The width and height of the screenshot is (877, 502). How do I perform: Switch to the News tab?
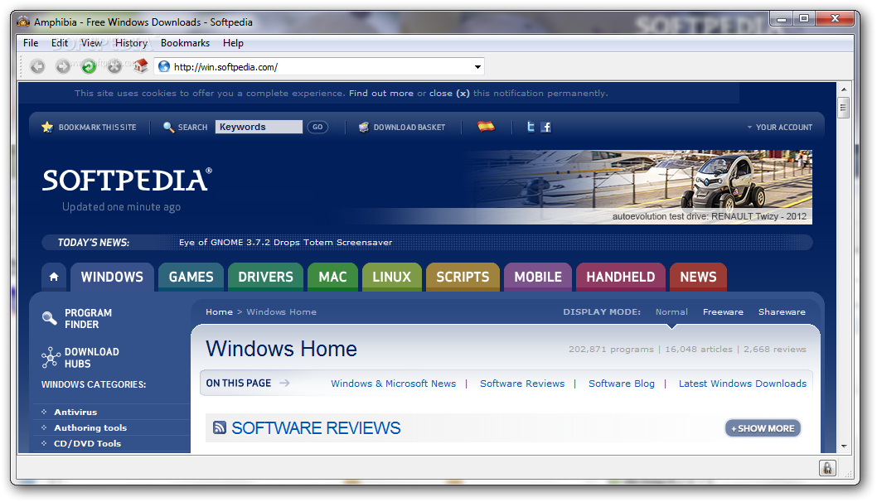point(698,277)
